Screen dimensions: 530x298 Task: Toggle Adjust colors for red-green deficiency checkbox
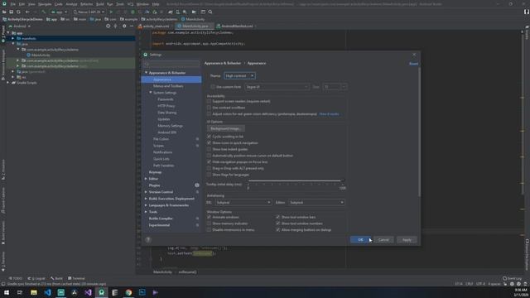[209, 114]
